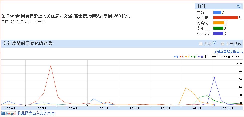Enable the 重要资讯 checkbox
244x117 pixels.
[x=222, y=44]
